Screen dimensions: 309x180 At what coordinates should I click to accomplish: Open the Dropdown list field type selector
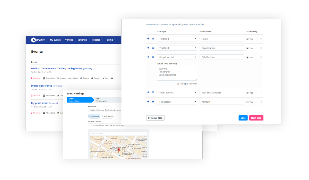click(177, 57)
